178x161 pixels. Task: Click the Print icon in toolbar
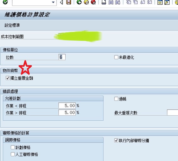pyautogui.click(x=104, y=2)
